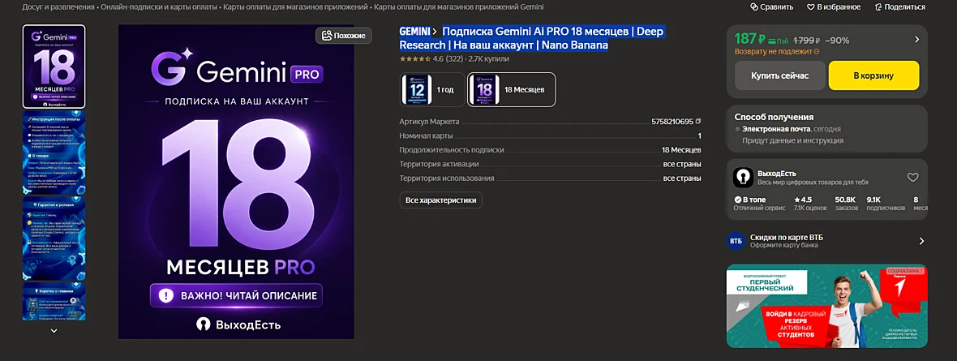Show more thumbnails with down chevron
Viewport: 957px width, 361px height.
tap(54, 330)
